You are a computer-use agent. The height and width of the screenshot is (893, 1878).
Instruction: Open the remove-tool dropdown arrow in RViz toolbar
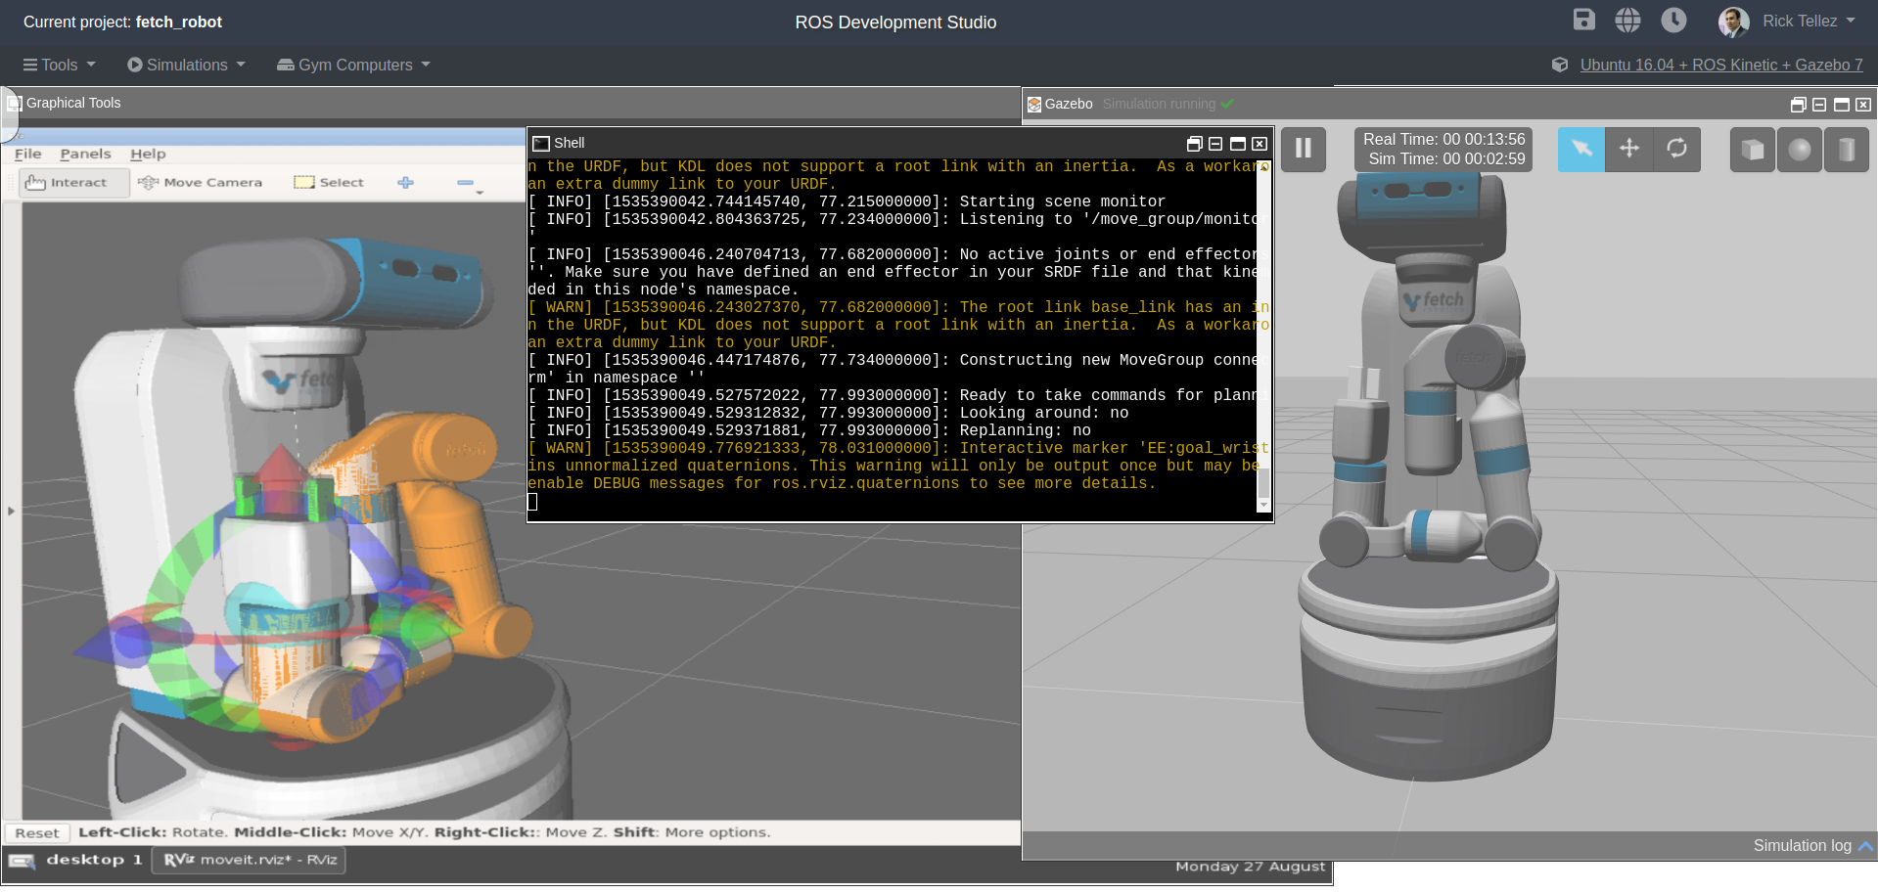pyautogui.click(x=480, y=193)
